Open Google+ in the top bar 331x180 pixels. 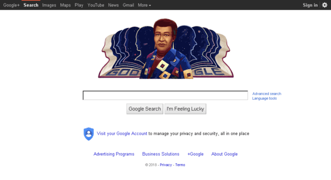pyautogui.click(x=12, y=5)
